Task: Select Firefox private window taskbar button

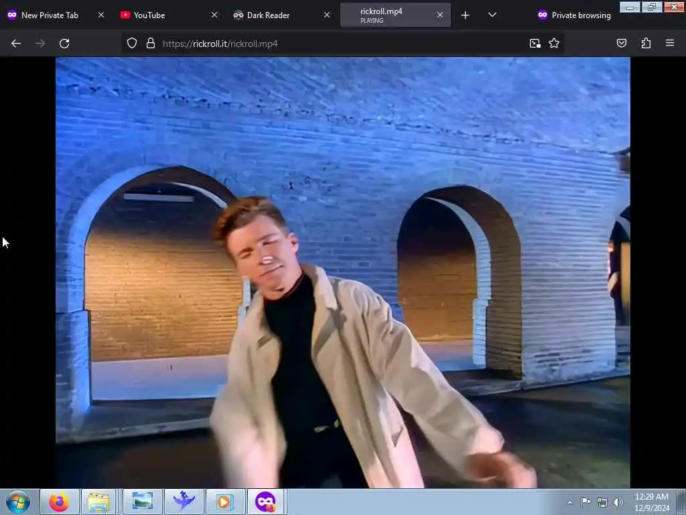Action: point(266,502)
